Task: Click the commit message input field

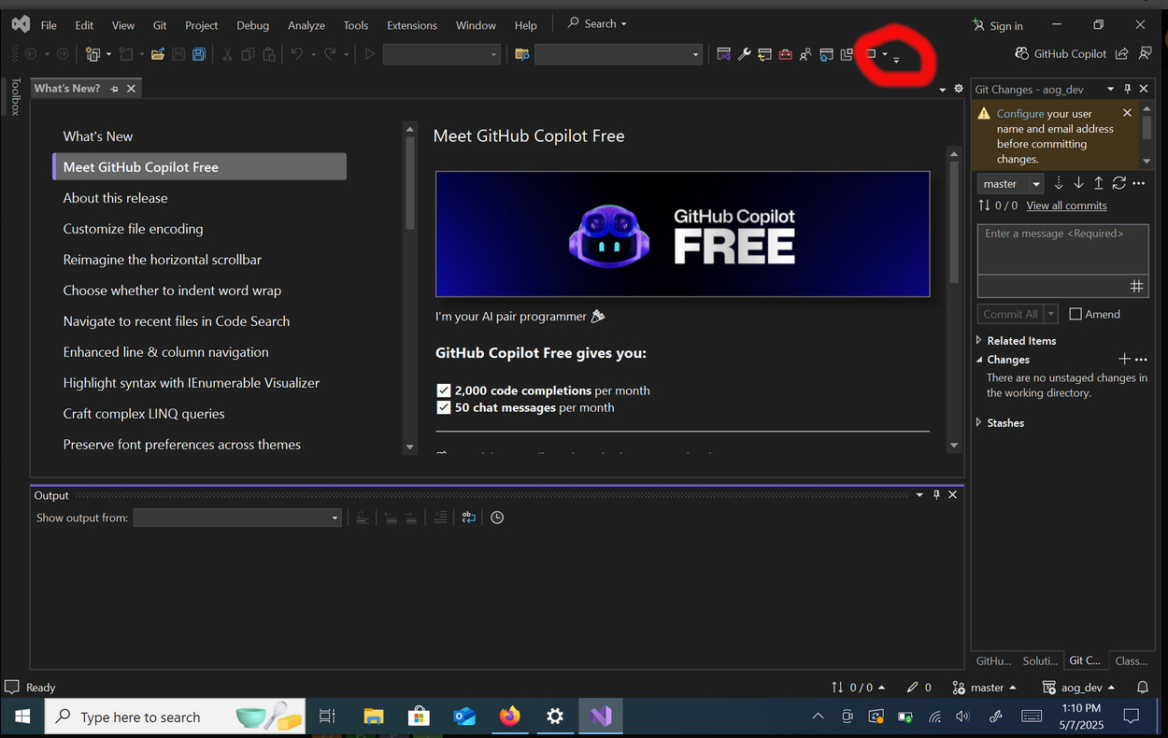Action: (x=1063, y=248)
